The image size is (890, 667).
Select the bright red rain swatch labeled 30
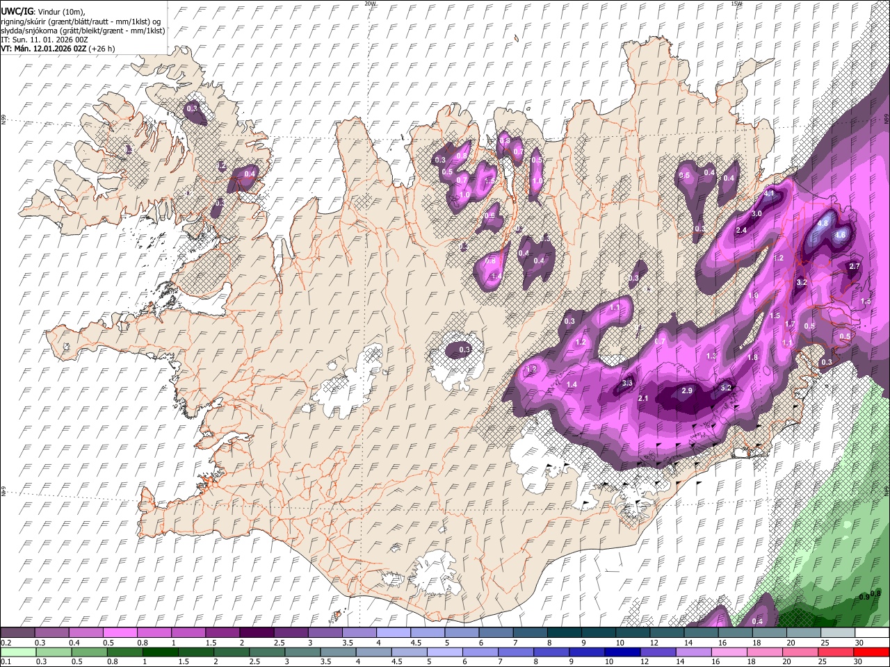coord(871,652)
